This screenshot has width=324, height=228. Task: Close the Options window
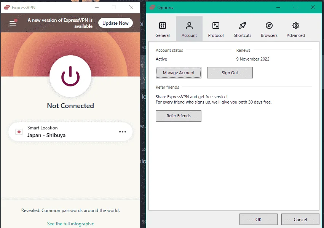[313, 8]
